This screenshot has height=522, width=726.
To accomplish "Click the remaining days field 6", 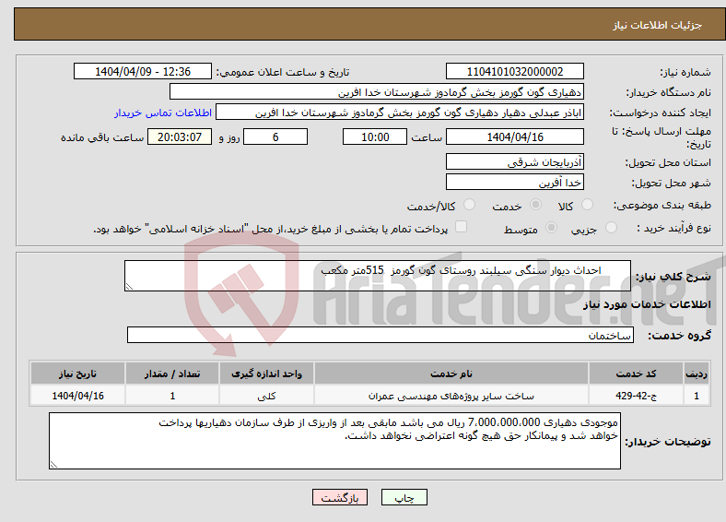I will (x=275, y=136).
